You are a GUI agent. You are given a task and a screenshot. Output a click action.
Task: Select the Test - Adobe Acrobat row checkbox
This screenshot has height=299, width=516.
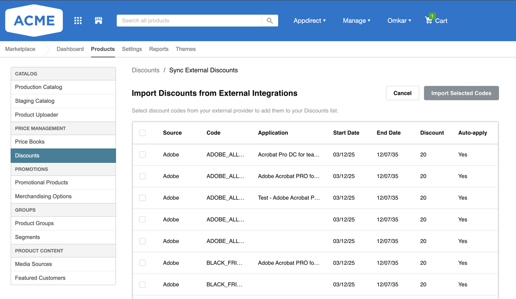pos(142,198)
